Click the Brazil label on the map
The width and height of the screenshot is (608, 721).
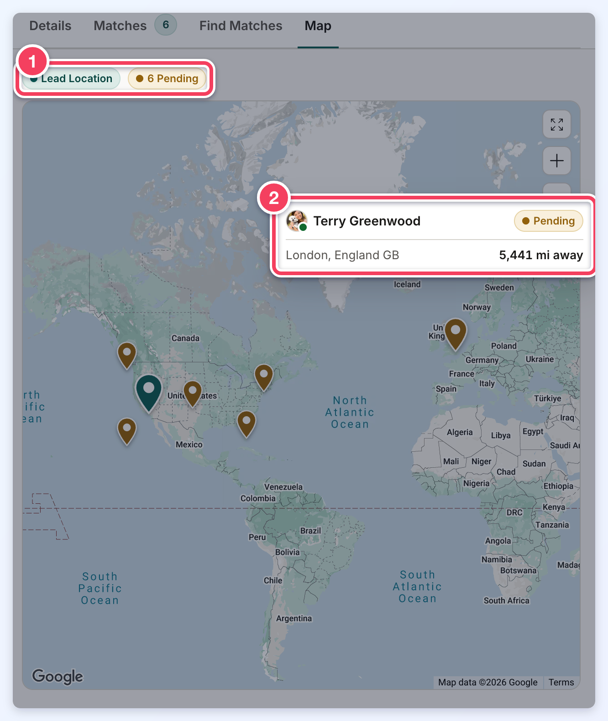click(310, 531)
